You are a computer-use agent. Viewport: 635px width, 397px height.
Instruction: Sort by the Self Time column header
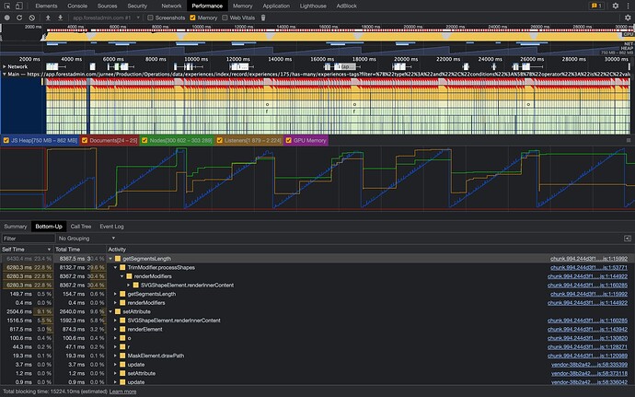27,250
